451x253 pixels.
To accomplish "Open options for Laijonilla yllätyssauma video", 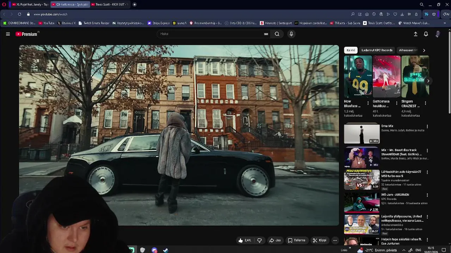I will pos(427,217).
